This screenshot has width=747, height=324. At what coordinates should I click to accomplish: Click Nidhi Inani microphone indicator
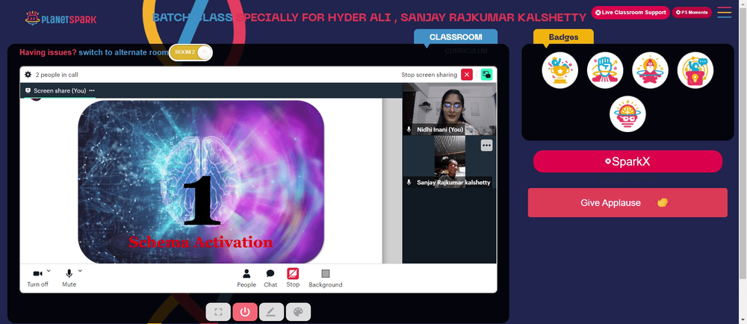pyautogui.click(x=409, y=129)
